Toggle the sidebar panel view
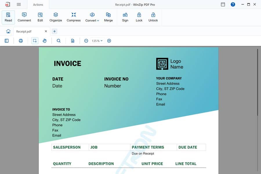The image size is (261, 174). click(6, 41)
